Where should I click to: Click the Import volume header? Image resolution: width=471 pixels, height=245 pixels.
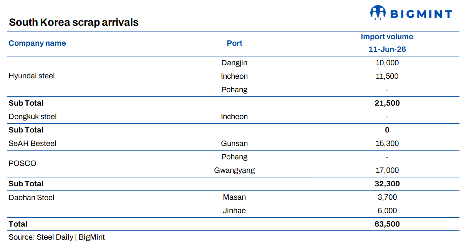387,37
